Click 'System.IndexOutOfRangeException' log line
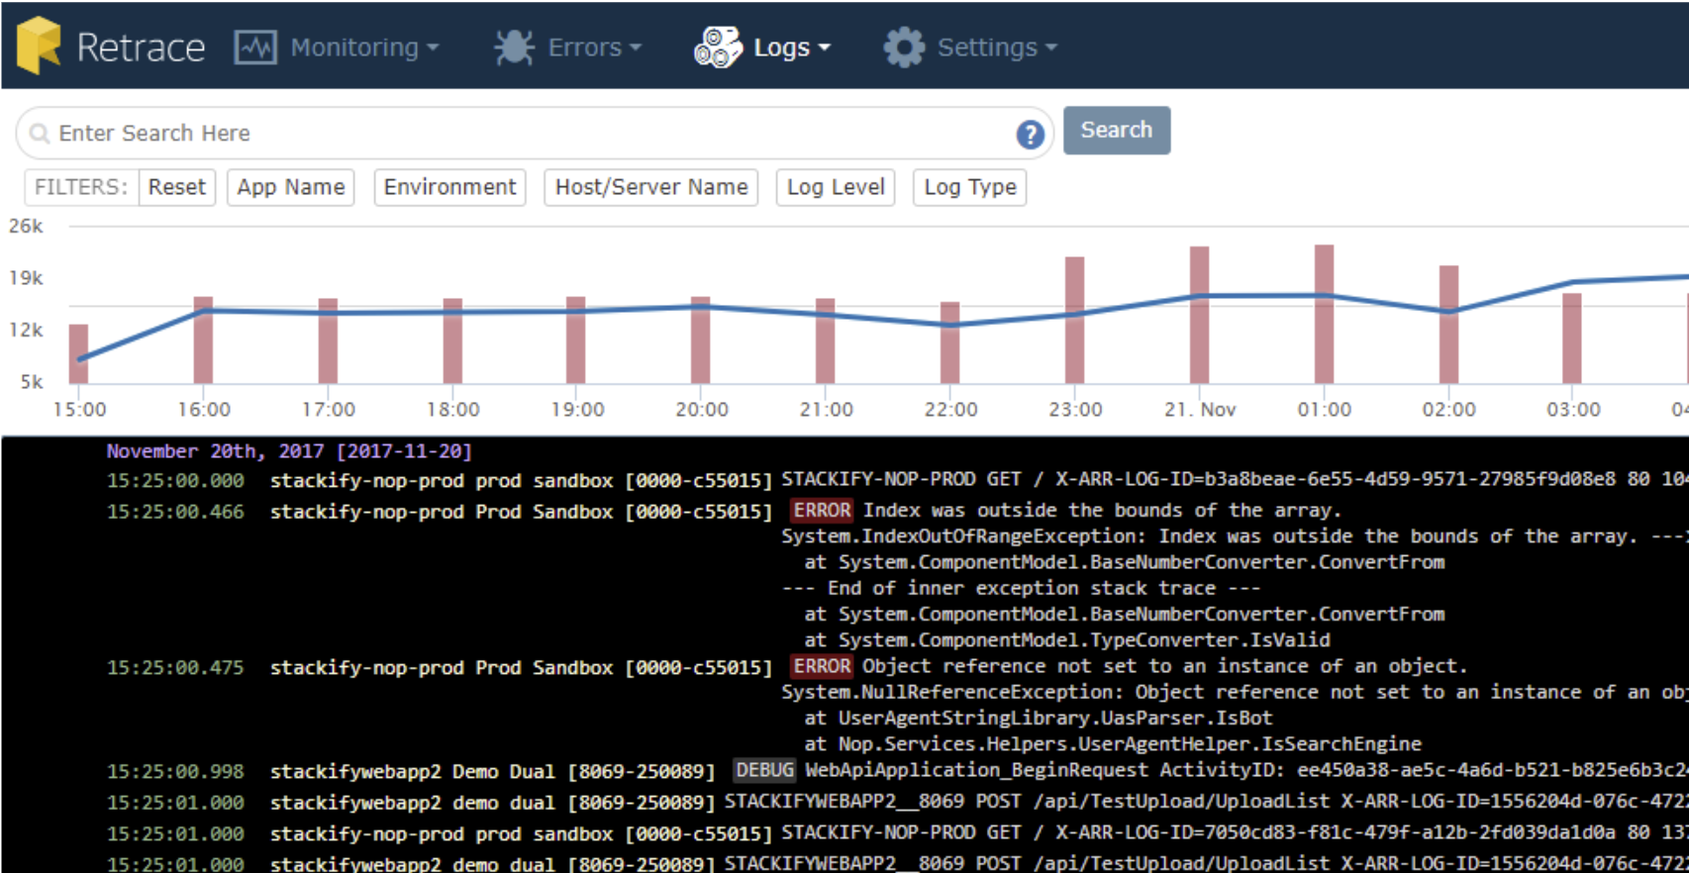 [1235, 536]
